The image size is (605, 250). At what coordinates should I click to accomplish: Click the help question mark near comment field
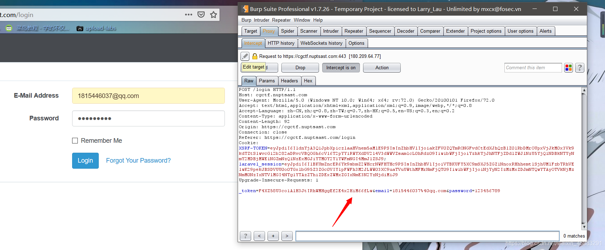click(579, 67)
